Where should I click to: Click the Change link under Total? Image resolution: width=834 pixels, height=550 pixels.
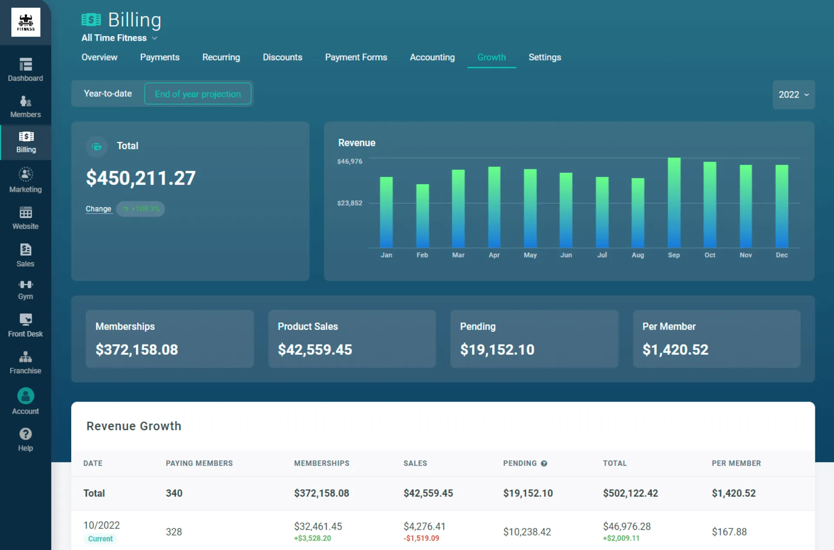point(98,209)
